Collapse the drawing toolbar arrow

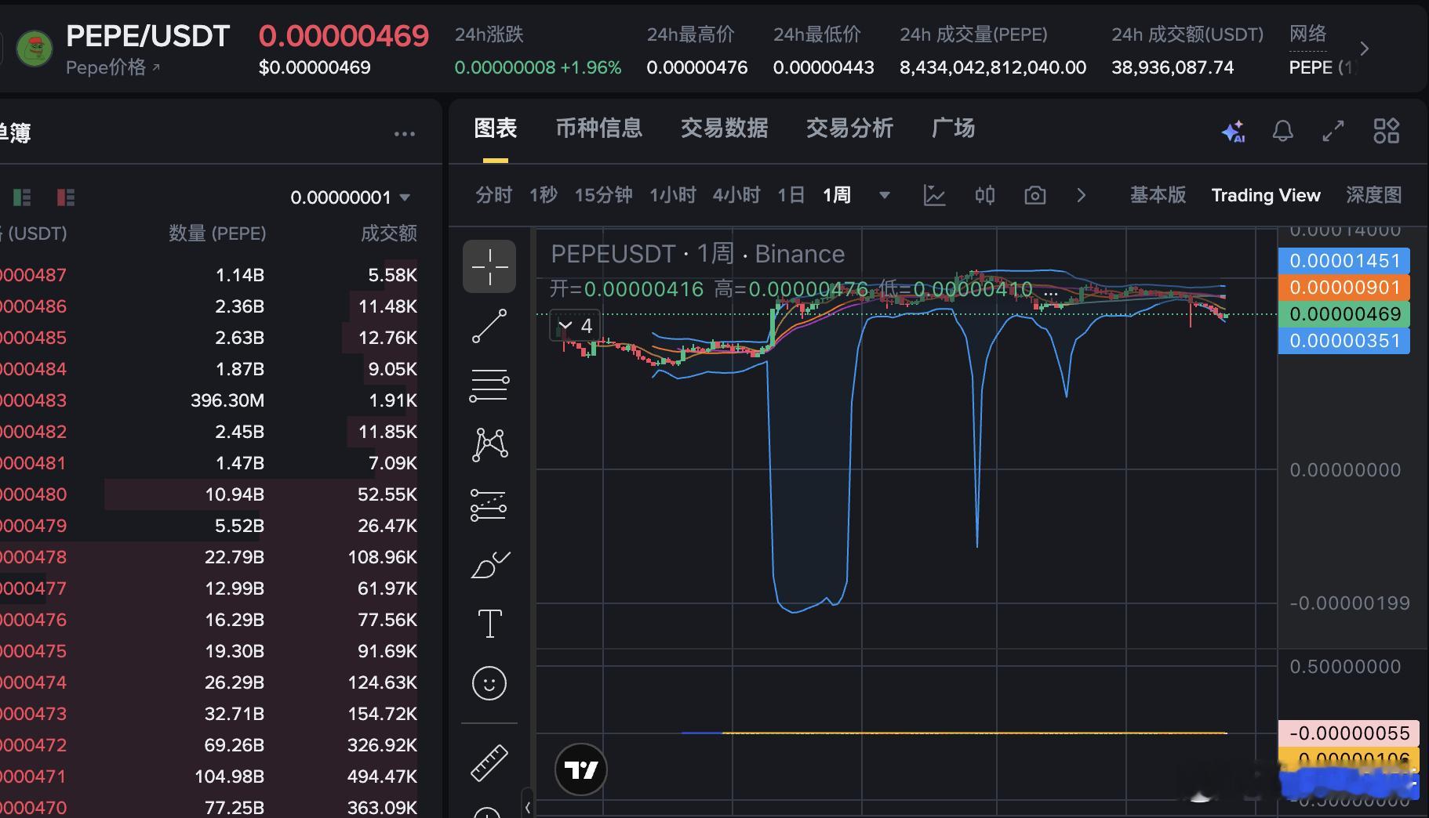[x=528, y=807]
